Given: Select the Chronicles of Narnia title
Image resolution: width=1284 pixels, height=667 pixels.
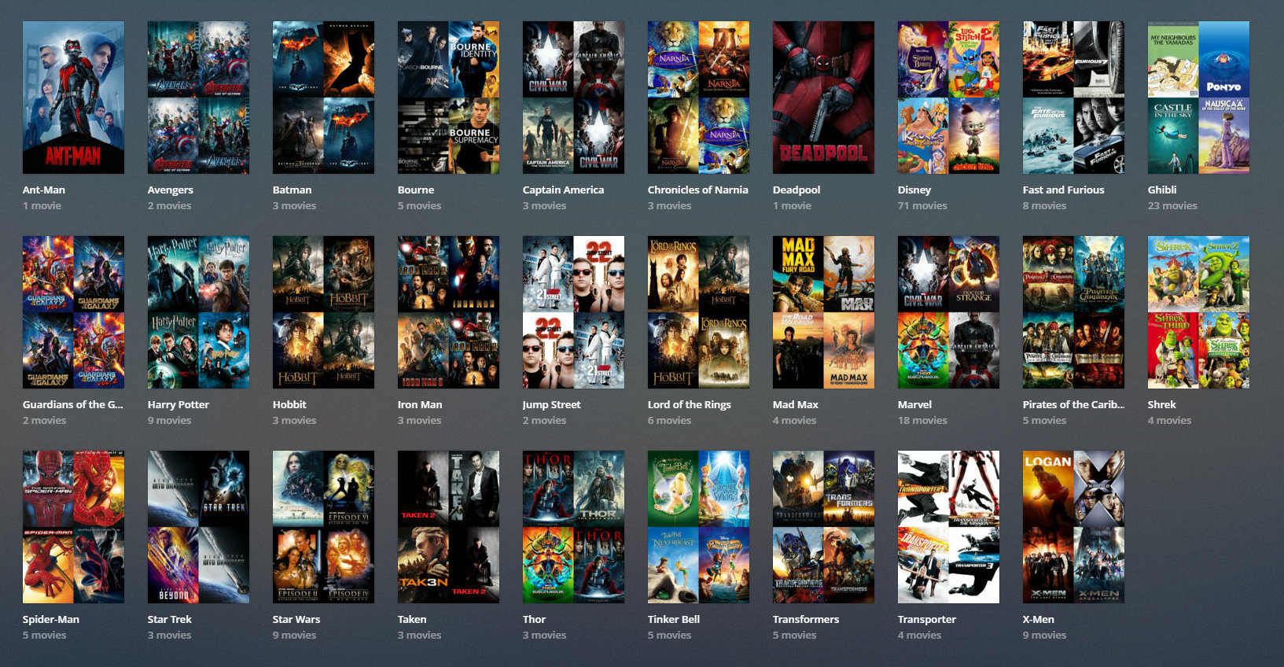Looking at the screenshot, I should click(x=697, y=190).
